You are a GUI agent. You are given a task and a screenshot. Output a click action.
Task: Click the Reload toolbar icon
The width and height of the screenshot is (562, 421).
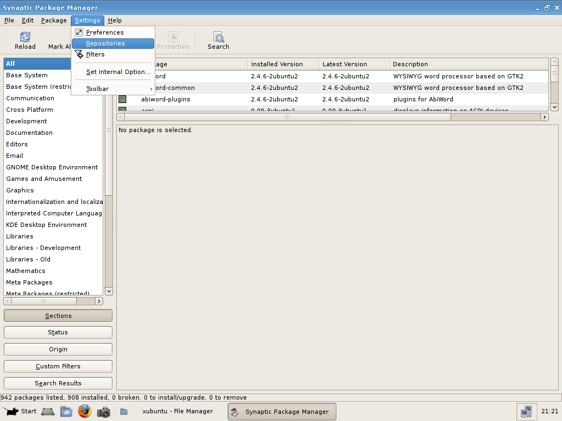(25, 37)
